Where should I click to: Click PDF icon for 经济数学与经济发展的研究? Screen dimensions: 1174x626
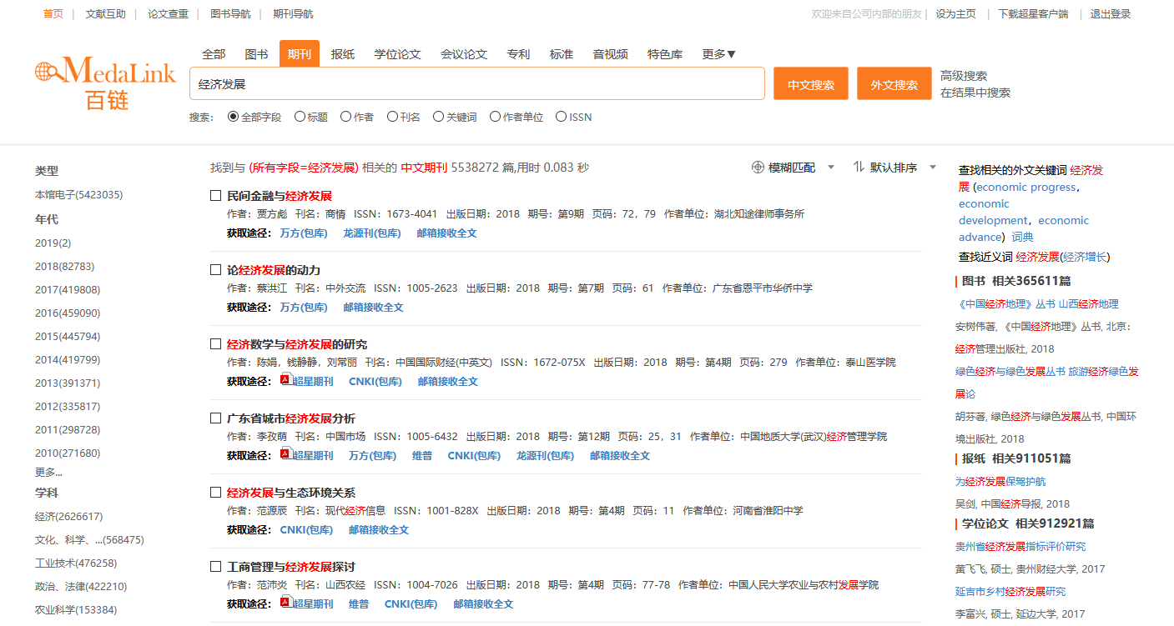285,380
